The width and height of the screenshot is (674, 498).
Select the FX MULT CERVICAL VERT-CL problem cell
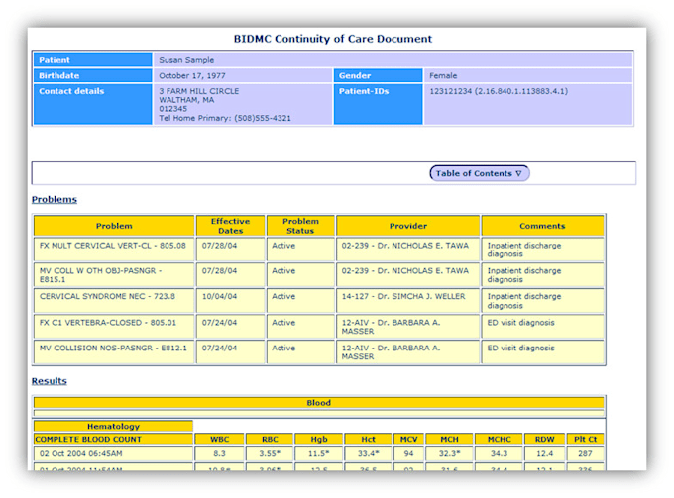point(113,246)
